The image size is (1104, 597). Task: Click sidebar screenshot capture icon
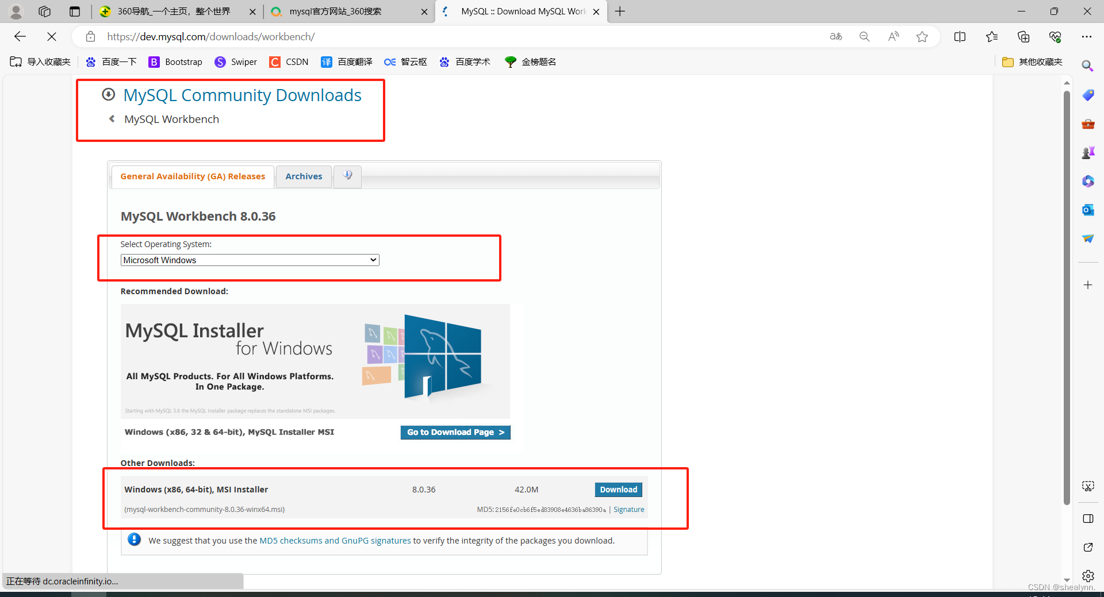click(x=1088, y=486)
